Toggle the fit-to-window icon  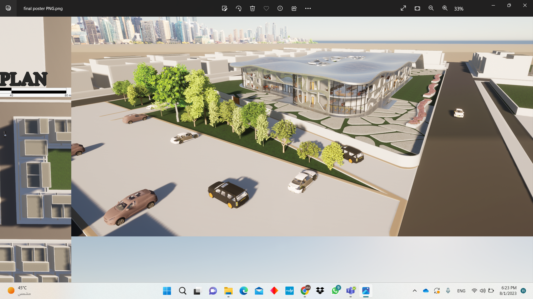pyautogui.click(x=417, y=8)
